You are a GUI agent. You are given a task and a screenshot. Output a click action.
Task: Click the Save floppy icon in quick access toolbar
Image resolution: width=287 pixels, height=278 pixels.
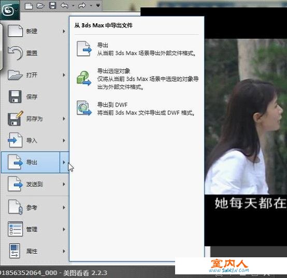(52, 6)
